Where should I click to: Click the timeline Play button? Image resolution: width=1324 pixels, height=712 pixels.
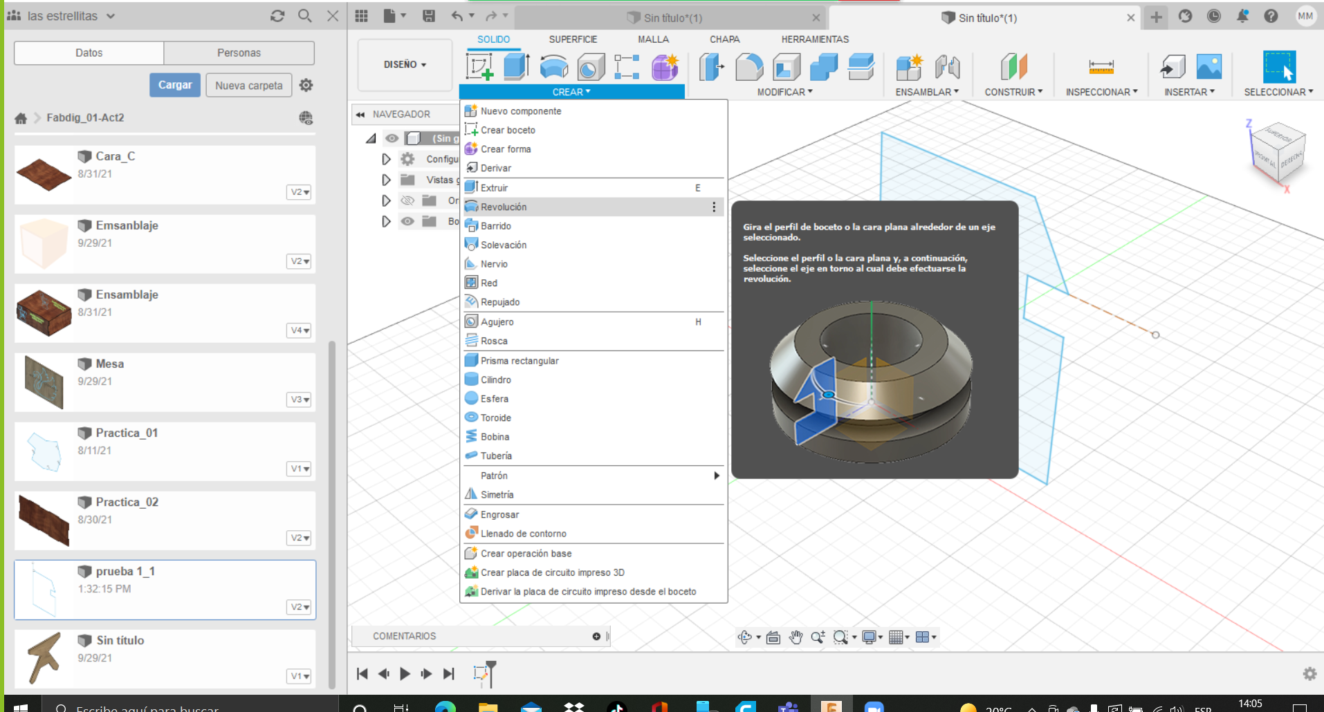[405, 674]
